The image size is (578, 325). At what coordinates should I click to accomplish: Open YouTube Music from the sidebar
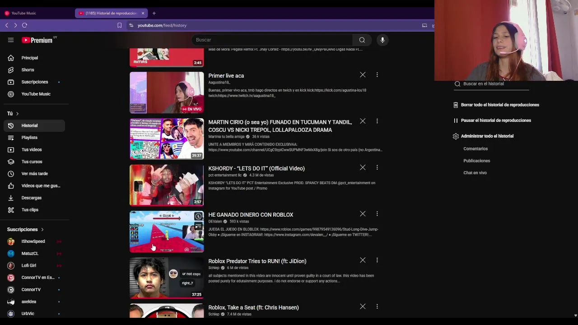(x=34, y=94)
